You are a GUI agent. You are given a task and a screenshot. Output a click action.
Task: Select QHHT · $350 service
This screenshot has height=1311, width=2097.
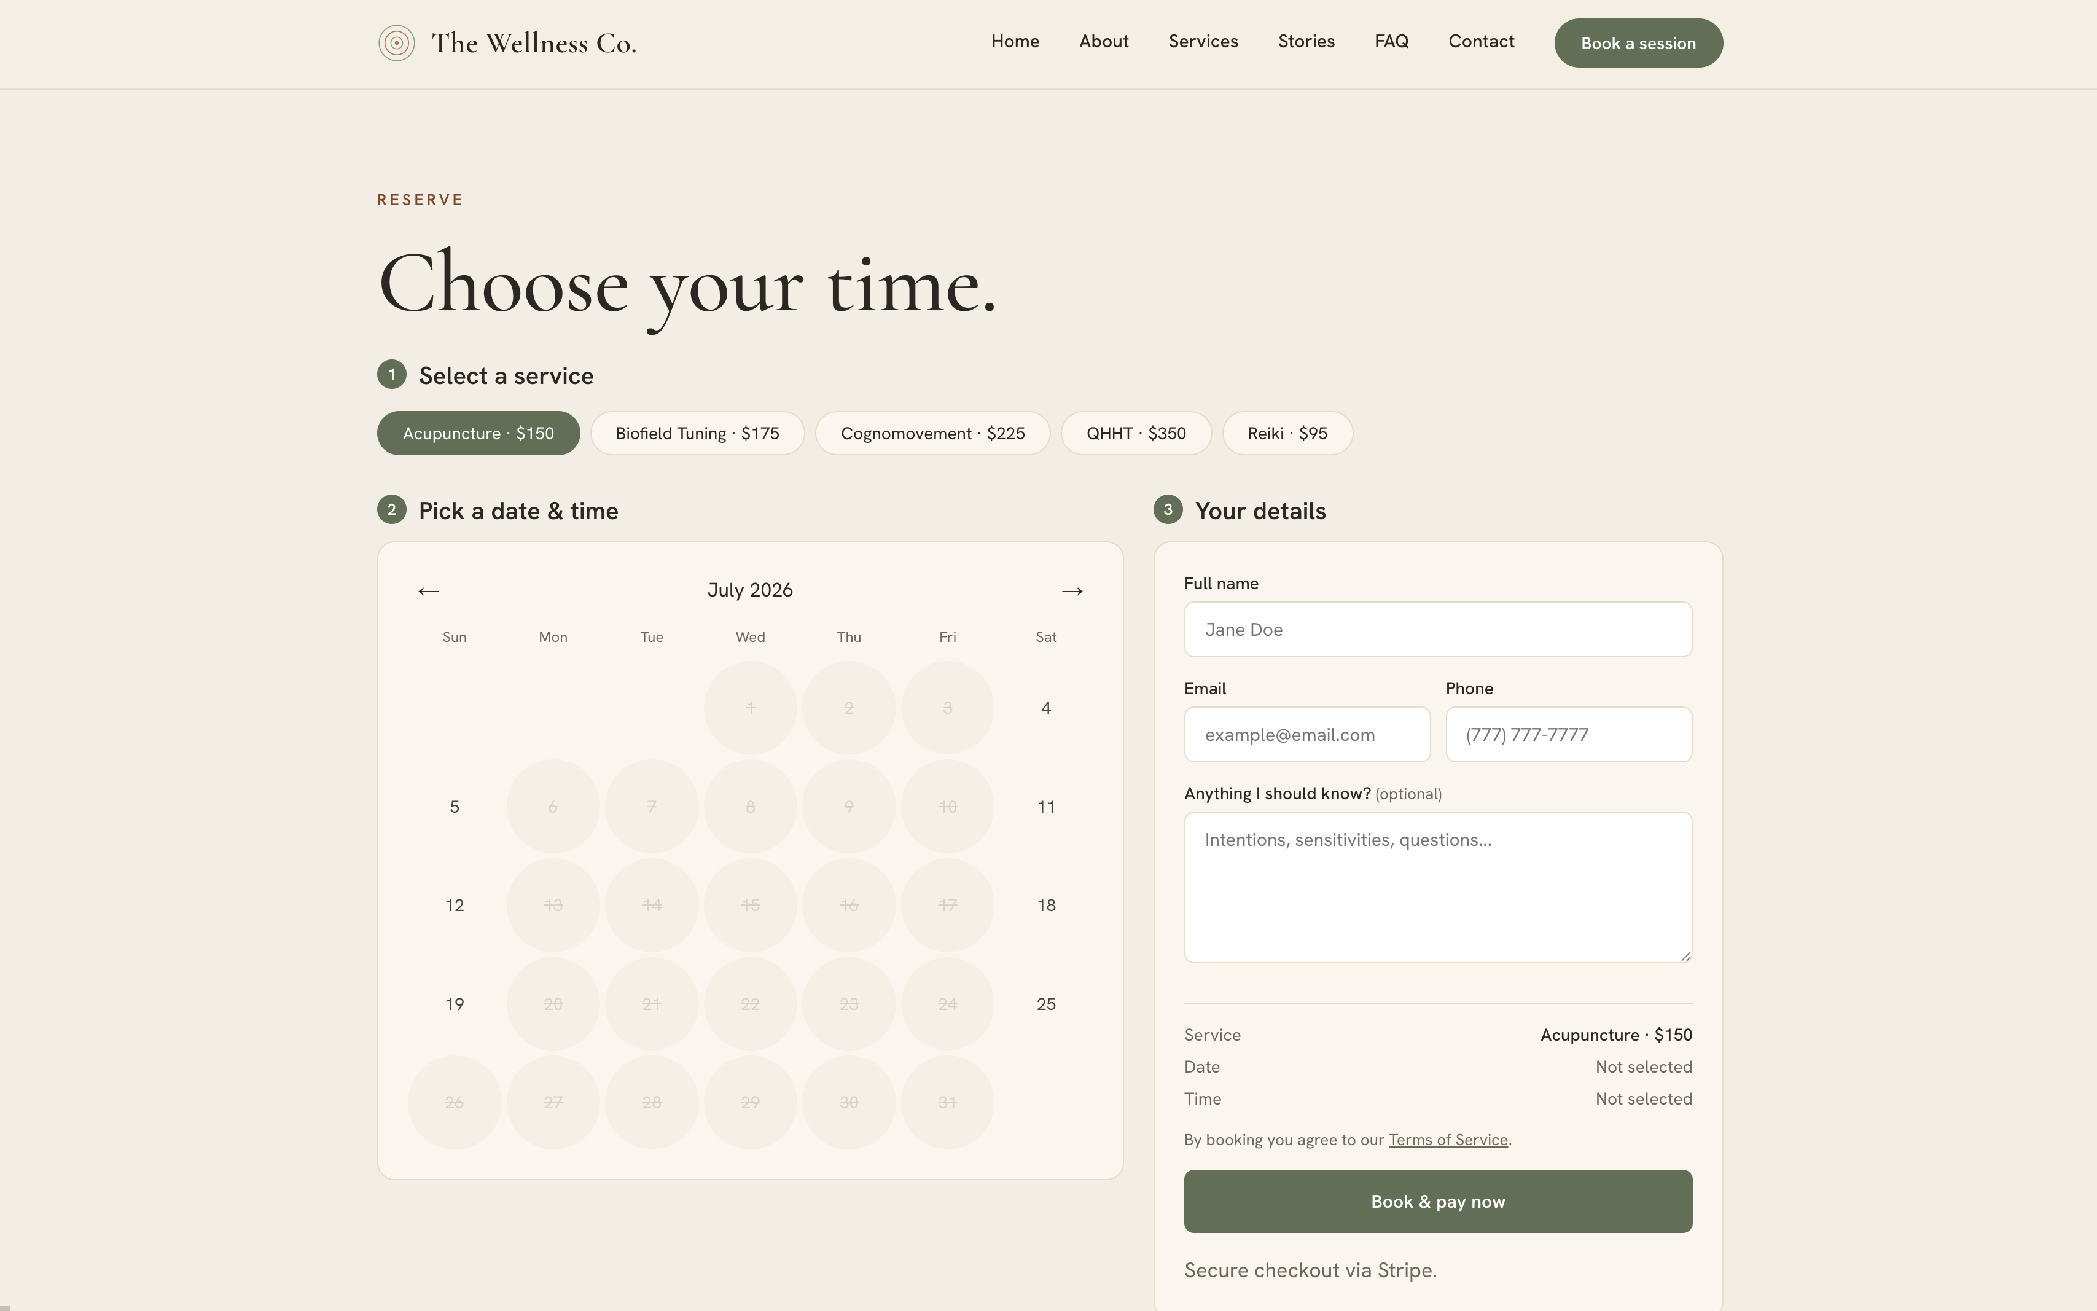[1136, 434]
